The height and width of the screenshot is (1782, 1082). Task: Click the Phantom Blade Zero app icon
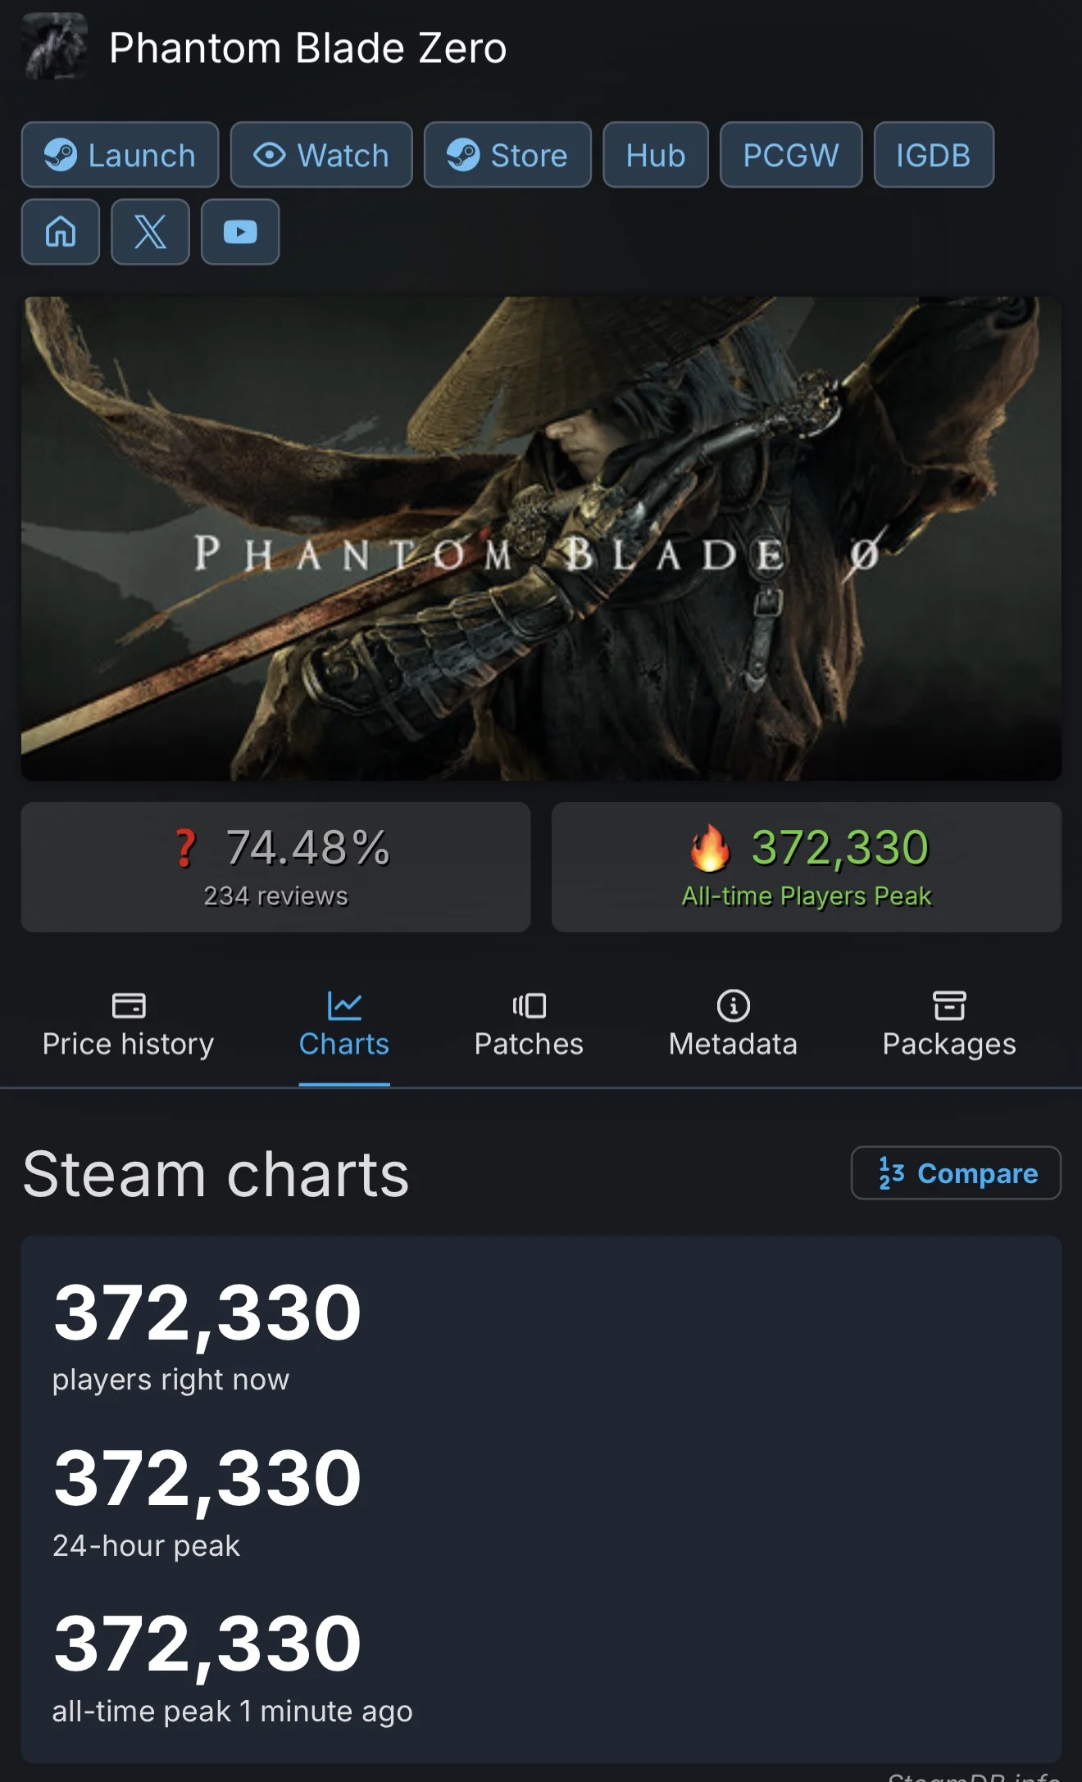(54, 46)
